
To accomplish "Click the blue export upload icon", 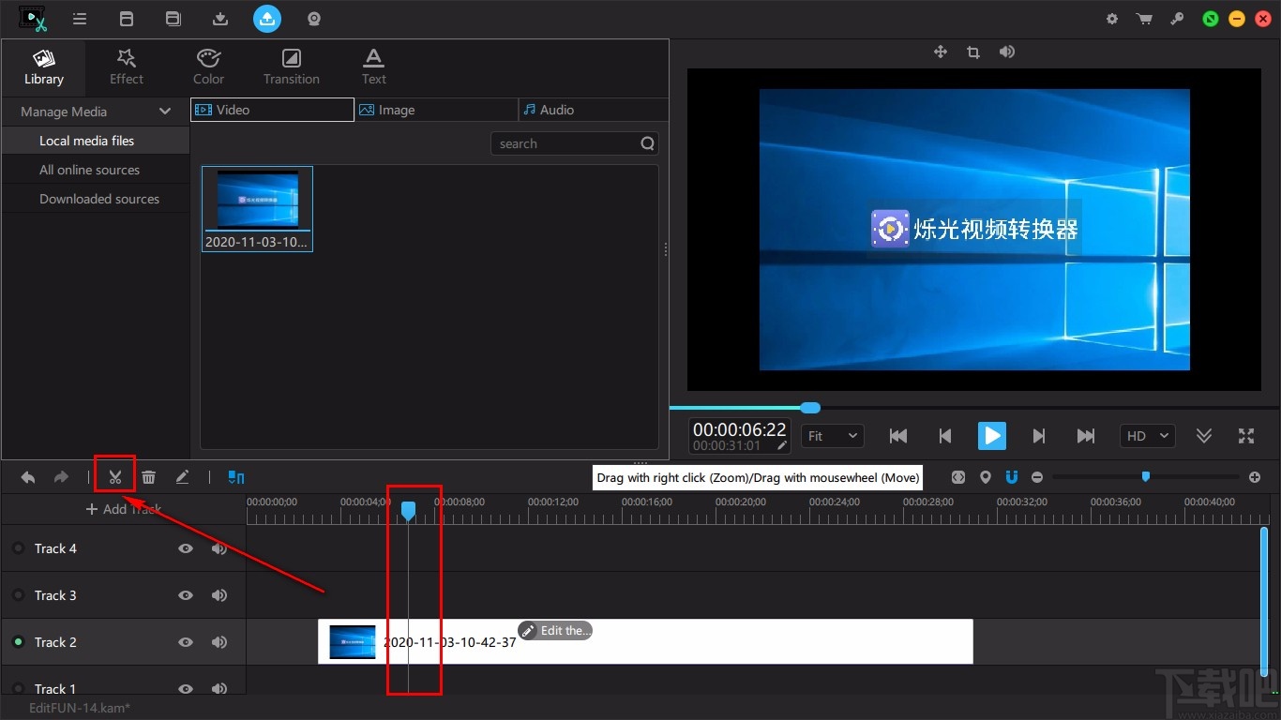I will point(266,19).
